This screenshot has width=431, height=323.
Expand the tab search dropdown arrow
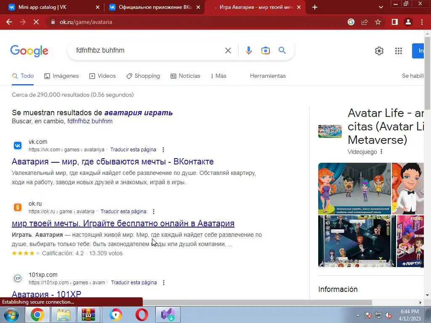click(x=380, y=7)
